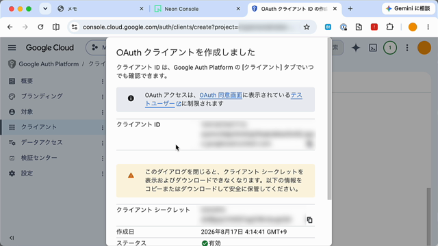Click the 作成日 date value

(x=244, y=232)
